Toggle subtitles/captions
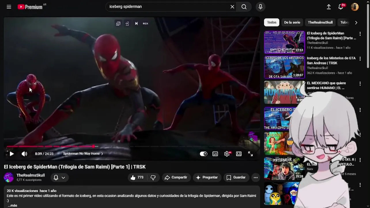370x208 pixels. click(x=215, y=154)
